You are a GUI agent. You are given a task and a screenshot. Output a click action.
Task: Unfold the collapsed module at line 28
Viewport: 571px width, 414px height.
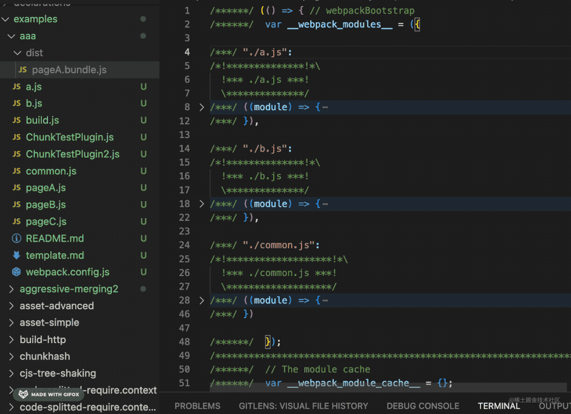202,301
